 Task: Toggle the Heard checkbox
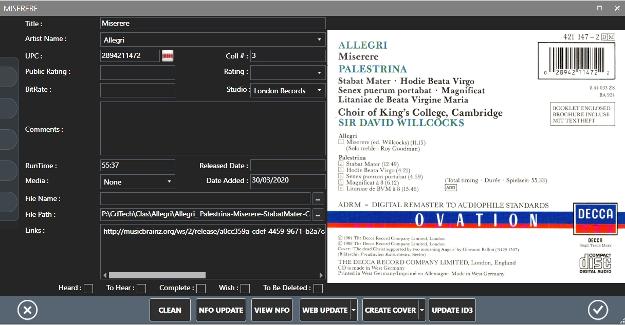click(x=88, y=289)
